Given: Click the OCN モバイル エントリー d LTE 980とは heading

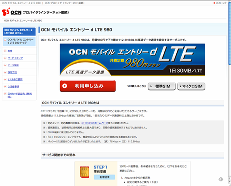Looking at the screenshot, I should coord(70,103).
